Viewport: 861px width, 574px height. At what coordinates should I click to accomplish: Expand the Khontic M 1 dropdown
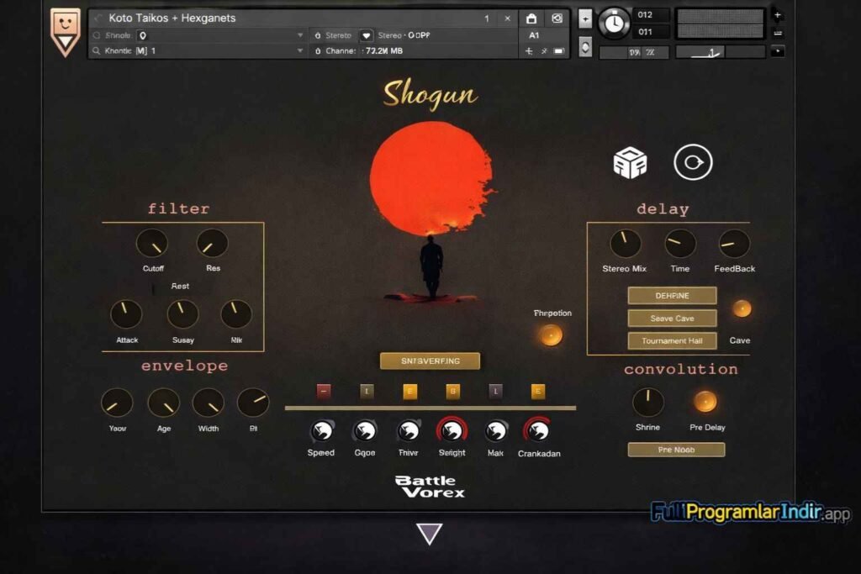[x=300, y=51]
